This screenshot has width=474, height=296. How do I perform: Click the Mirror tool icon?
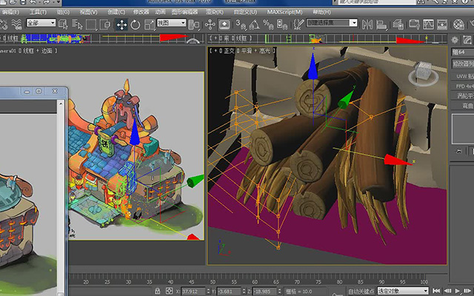click(x=367, y=24)
